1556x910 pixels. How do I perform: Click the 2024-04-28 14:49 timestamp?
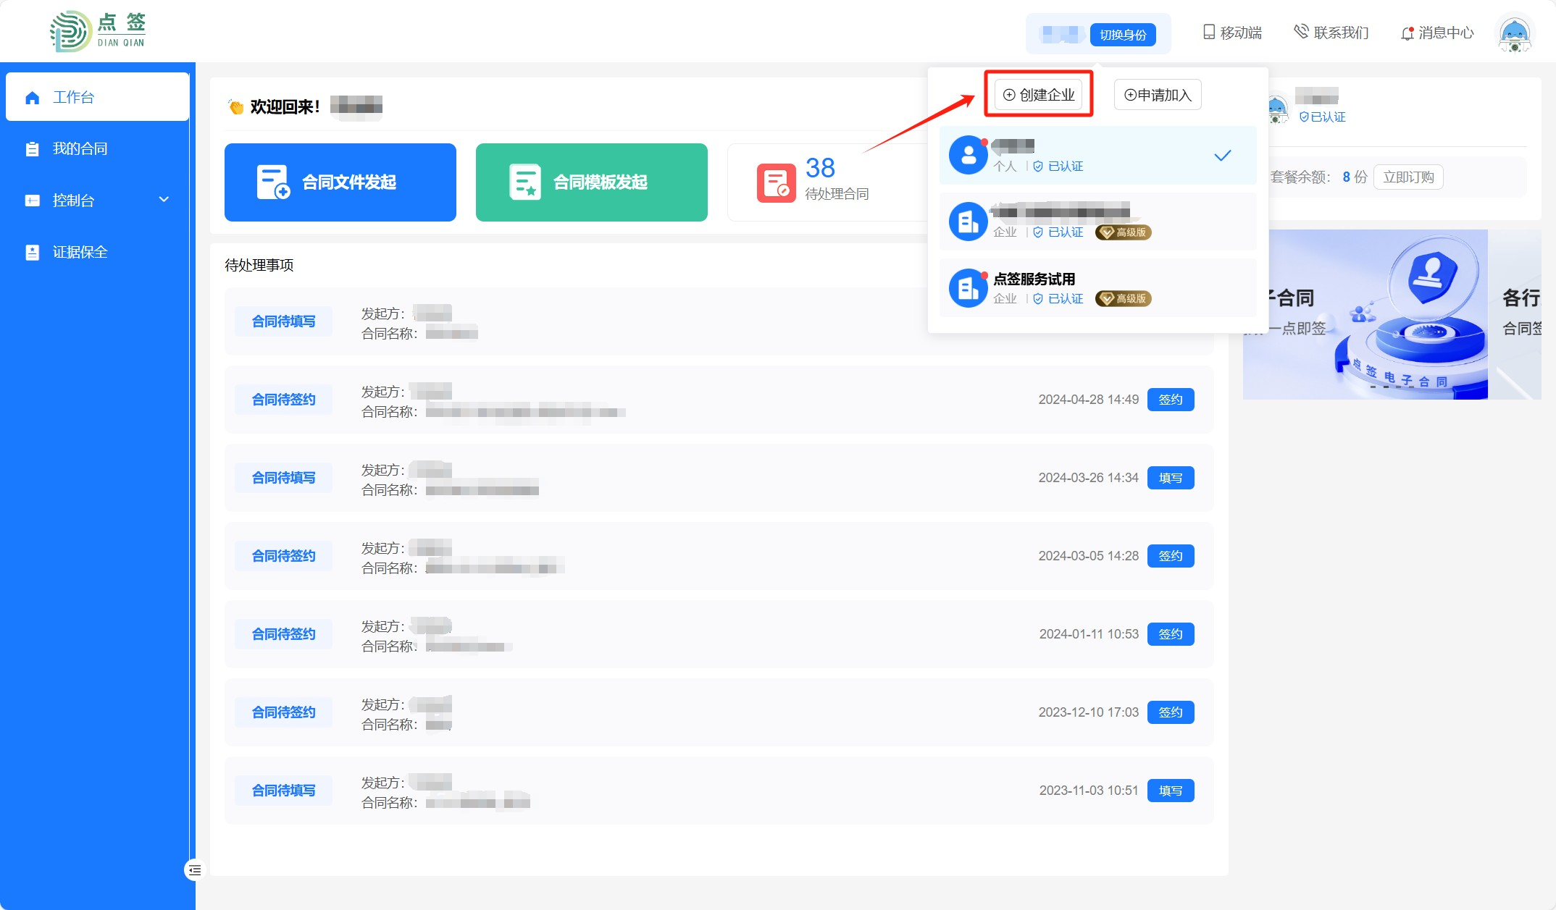(x=1088, y=400)
